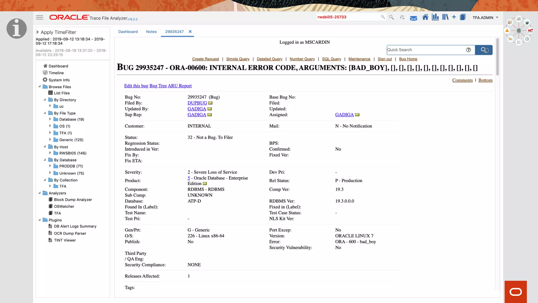Expand the uc directory folder
The height and width of the screenshot is (303, 538).
coord(50,106)
